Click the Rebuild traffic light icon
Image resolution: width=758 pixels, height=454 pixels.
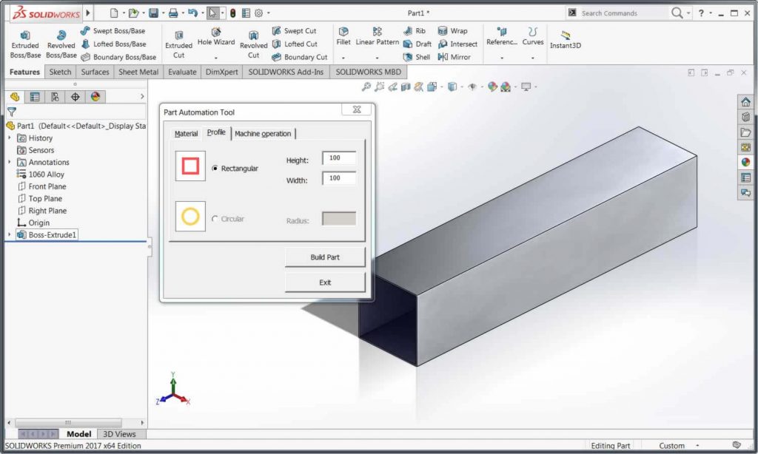232,13
